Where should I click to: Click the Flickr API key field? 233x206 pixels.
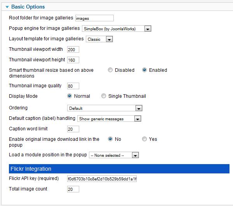(102, 179)
